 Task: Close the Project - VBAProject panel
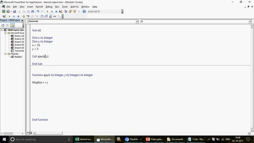22,20
